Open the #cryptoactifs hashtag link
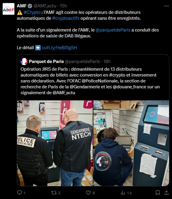The width and height of the screenshot is (172, 199). click(x=66, y=18)
